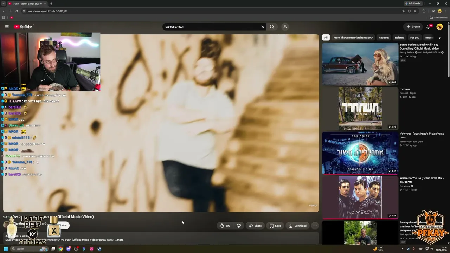Open page zoom indicator in address bar
This screenshot has height=253, width=450.
click(x=404, y=11)
